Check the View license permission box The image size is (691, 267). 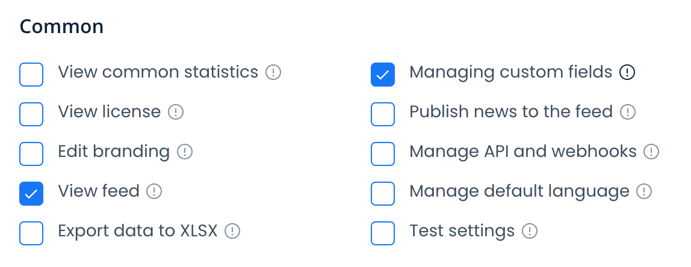[x=31, y=114]
